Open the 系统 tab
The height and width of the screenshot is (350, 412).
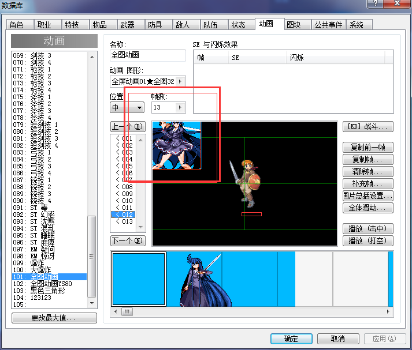tap(359, 25)
